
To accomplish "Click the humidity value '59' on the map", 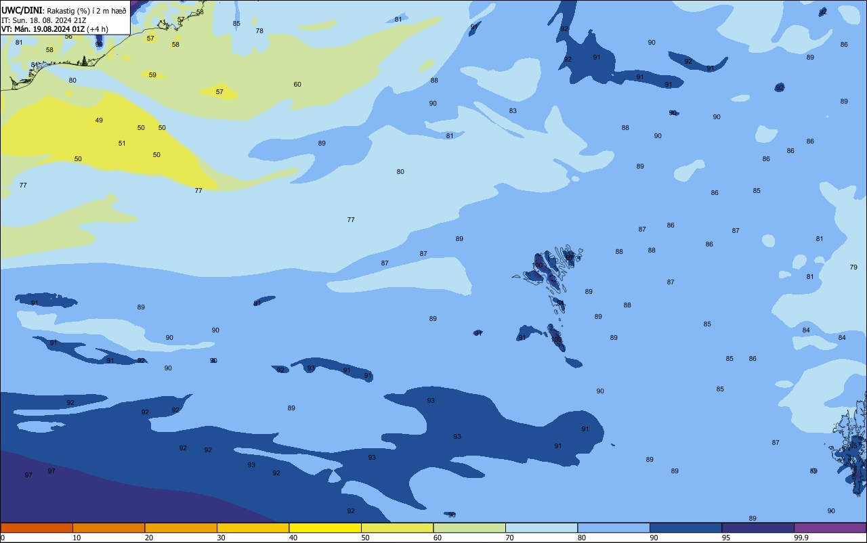I will pyautogui.click(x=152, y=75).
